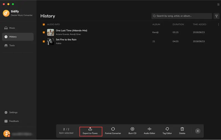
Task: Click the Burn CD icon
Action: 132,129
